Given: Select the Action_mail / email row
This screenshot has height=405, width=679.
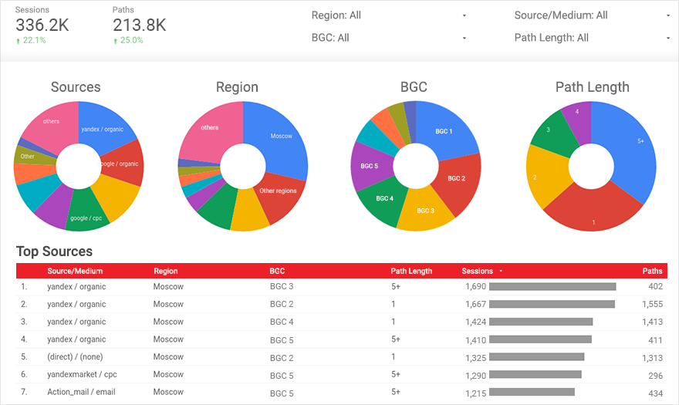Looking at the screenshot, I should (x=342, y=393).
